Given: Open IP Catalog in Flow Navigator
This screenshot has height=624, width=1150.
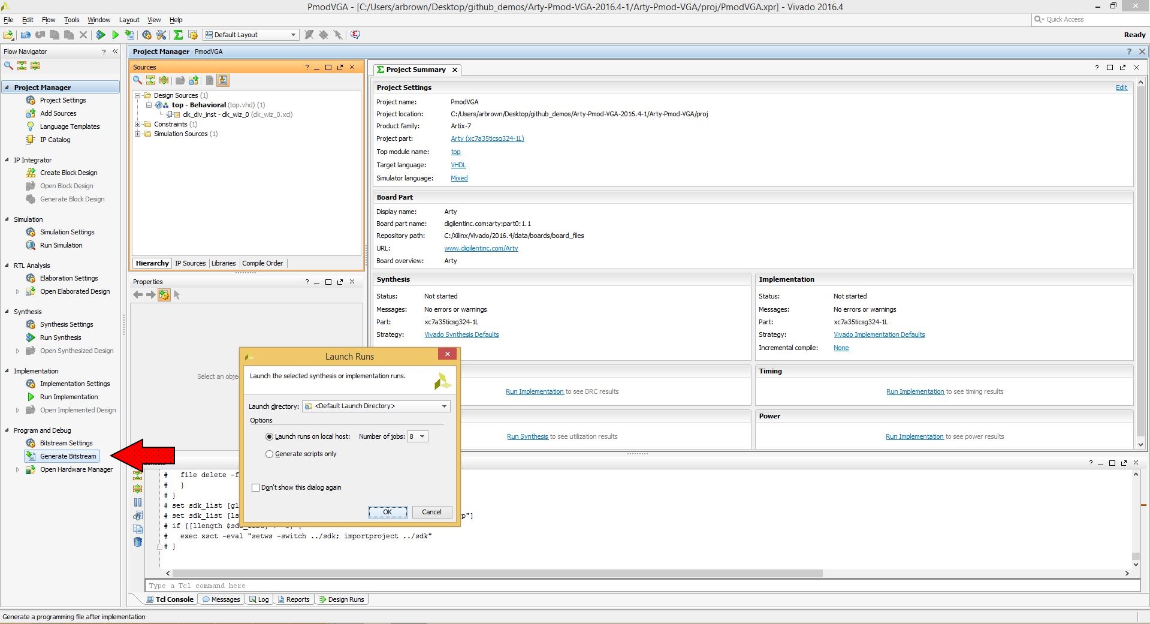Looking at the screenshot, I should pos(55,140).
